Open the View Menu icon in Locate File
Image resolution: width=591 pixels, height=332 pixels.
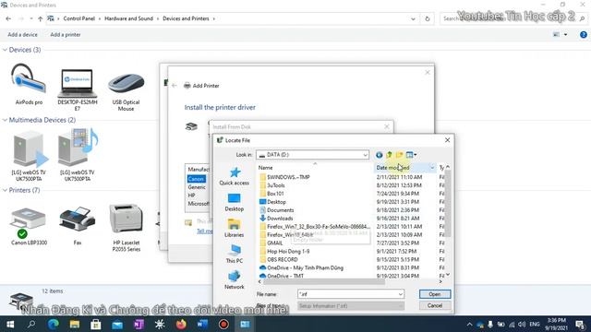point(411,155)
